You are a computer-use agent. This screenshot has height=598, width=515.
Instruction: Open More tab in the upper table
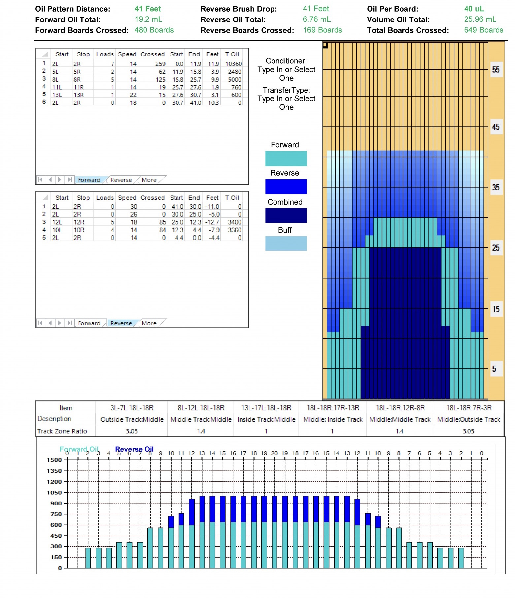coord(149,180)
